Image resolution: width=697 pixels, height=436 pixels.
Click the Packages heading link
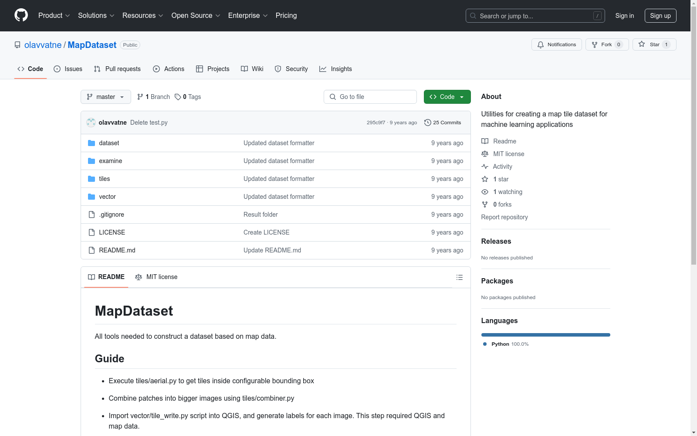point(497,281)
